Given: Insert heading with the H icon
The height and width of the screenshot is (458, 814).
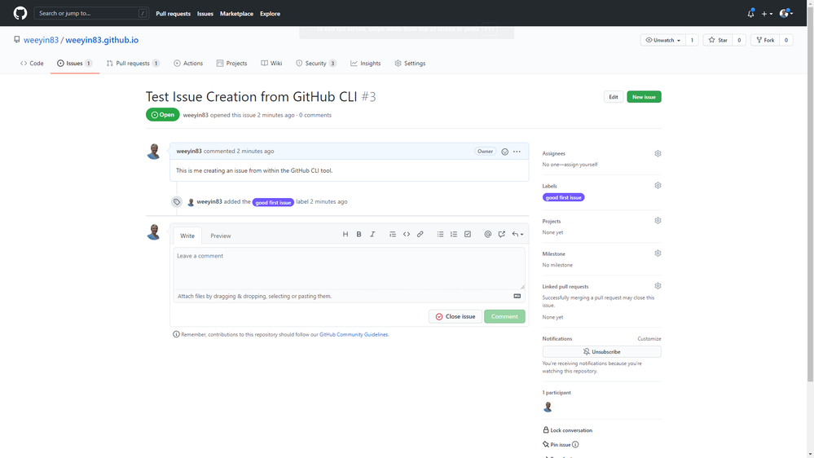Looking at the screenshot, I should click(x=345, y=234).
